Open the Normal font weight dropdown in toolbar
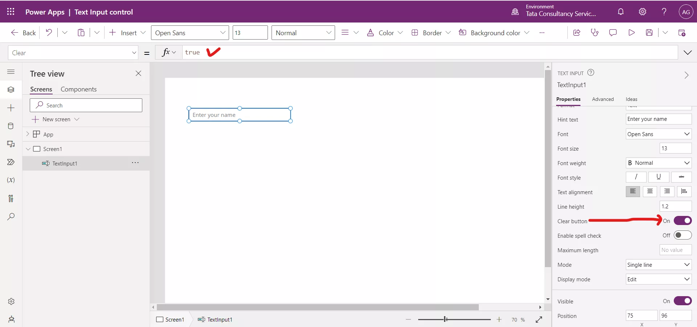This screenshot has width=697, height=327. (x=303, y=33)
